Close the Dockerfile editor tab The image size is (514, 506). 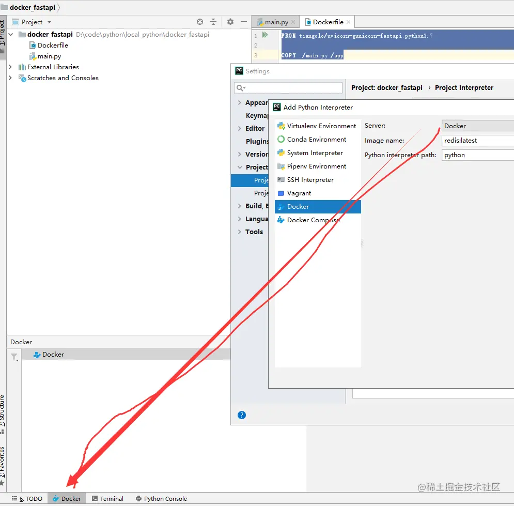pyautogui.click(x=349, y=22)
